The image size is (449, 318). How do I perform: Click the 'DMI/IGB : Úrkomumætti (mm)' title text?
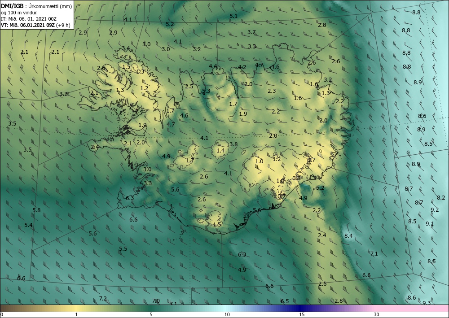click(x=36, y=6)
